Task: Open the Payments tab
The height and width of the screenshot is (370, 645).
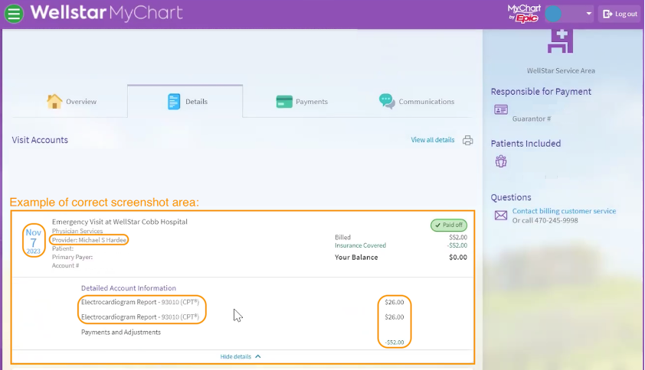Action: click(x=302, y=102)
